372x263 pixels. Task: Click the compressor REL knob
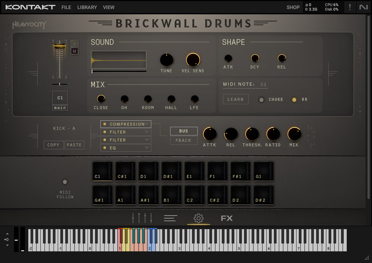tap(231, 134)
